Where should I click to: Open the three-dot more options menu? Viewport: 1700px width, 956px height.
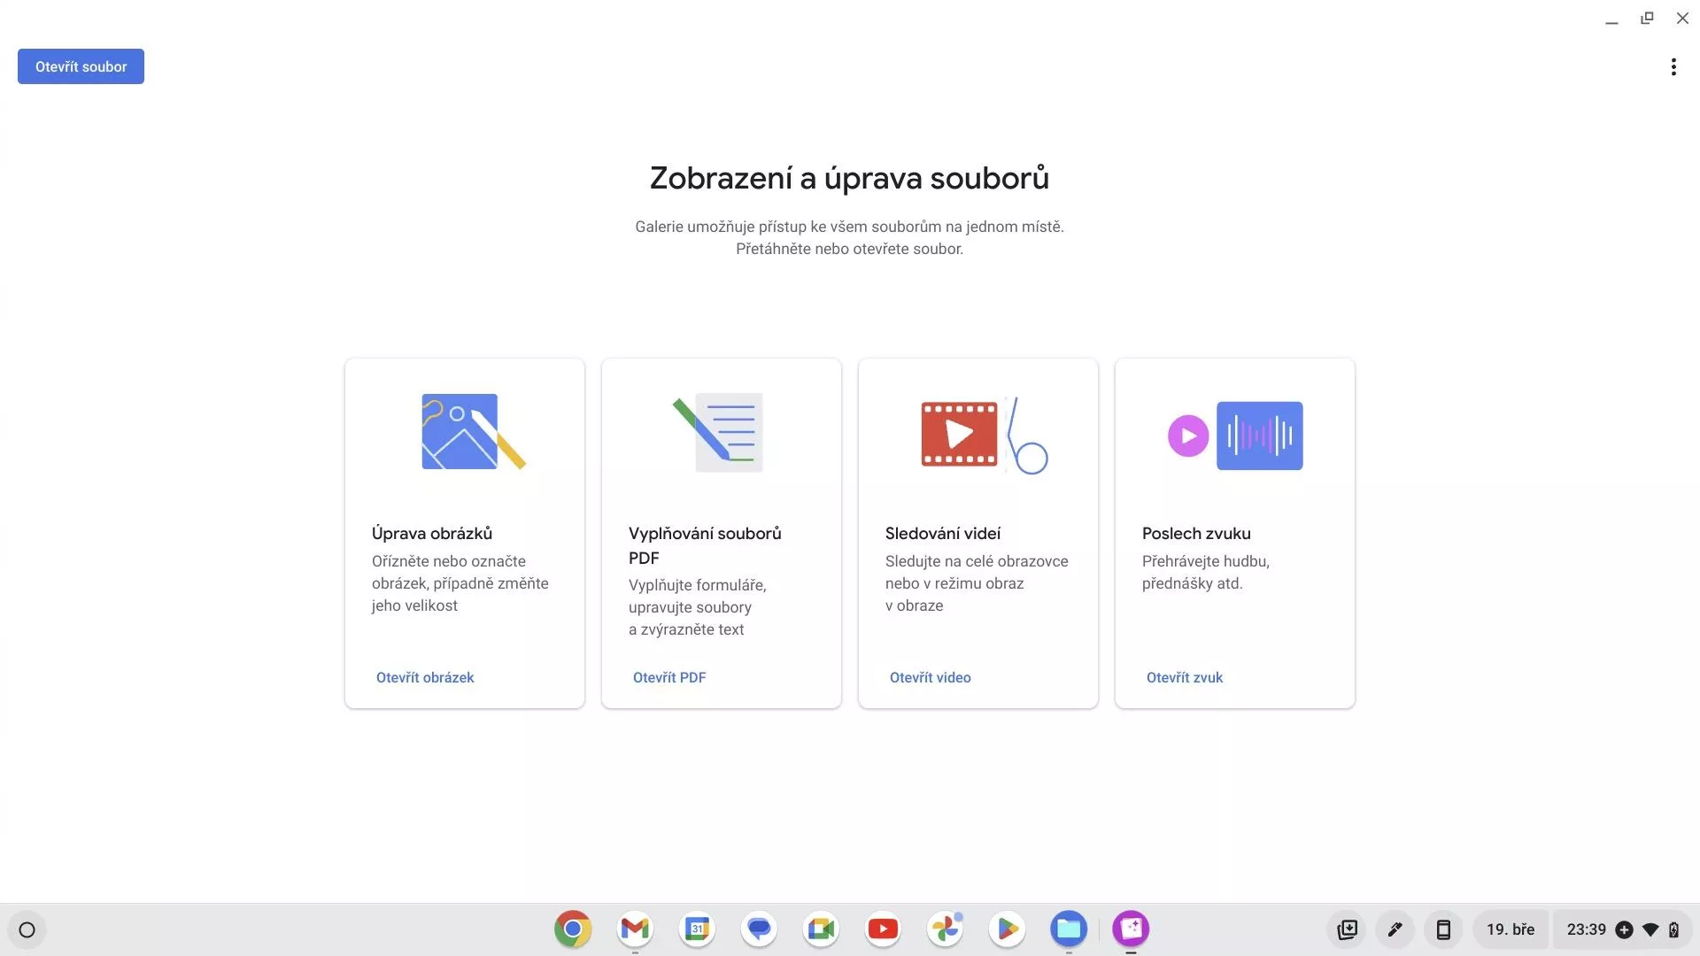pos(1673,67)
